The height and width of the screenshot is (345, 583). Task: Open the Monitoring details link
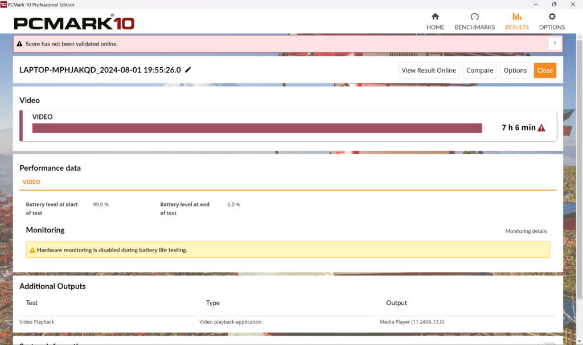(525, 231)
